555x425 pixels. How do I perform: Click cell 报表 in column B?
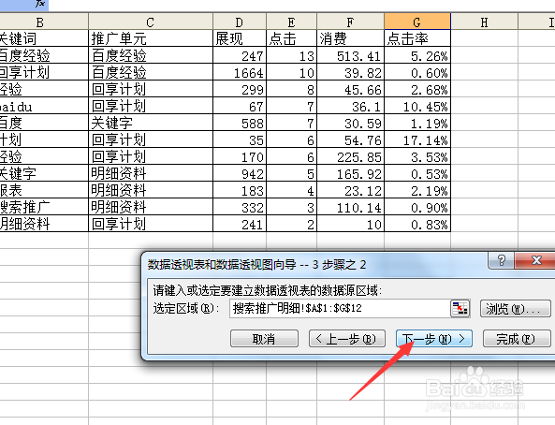tap(44, 190)
